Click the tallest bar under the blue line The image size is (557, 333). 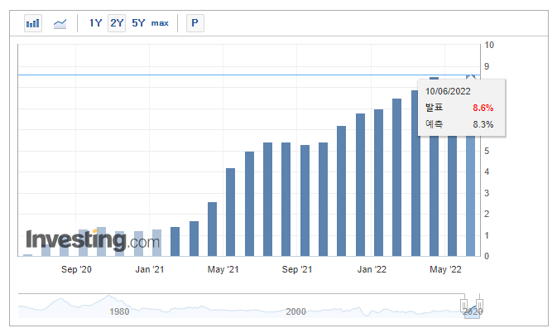434,166
